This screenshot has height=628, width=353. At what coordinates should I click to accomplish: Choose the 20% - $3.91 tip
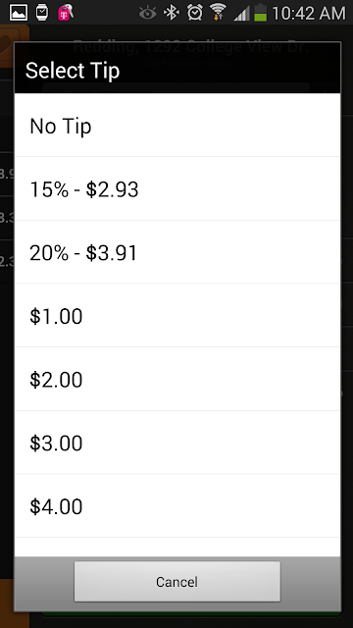point(177,252)
